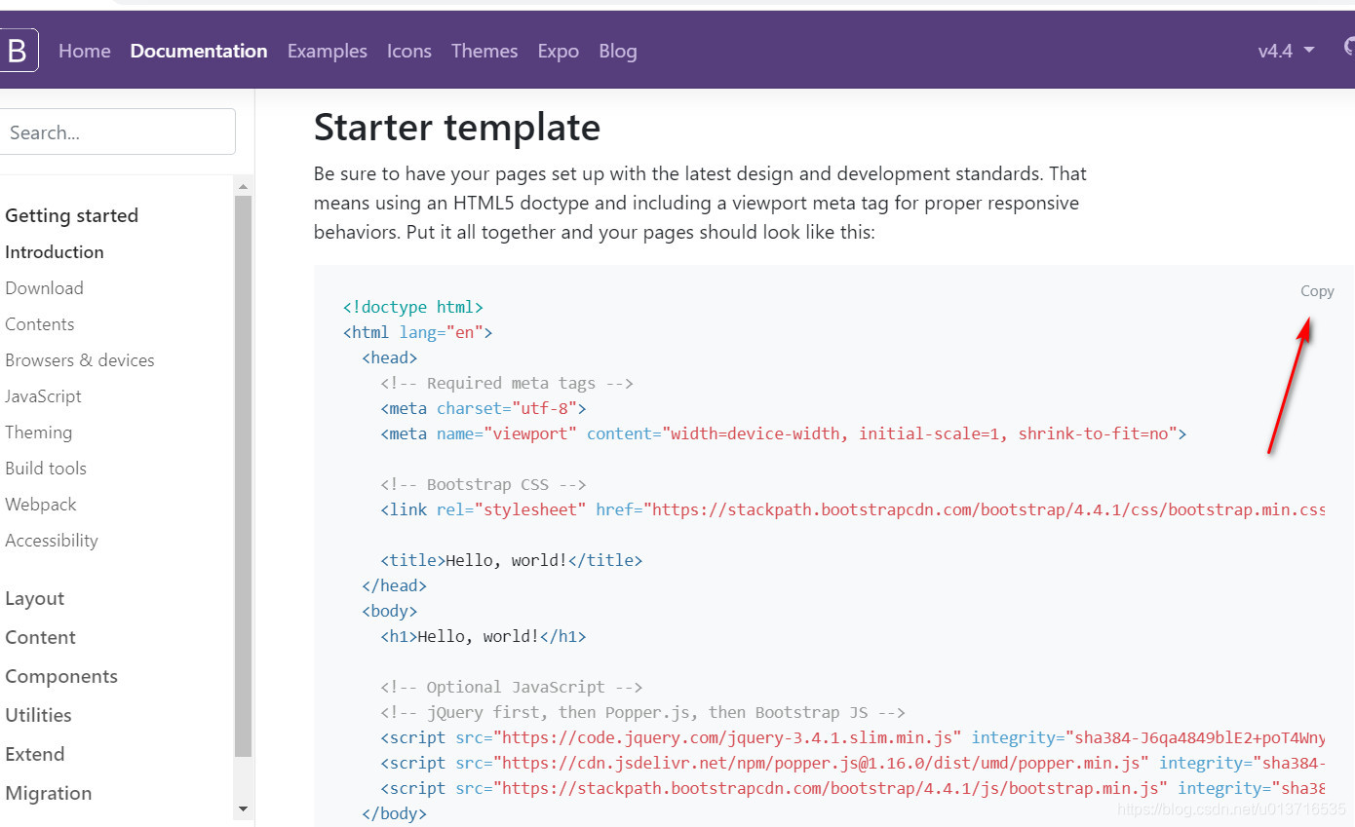Screen dimensions: 1355x827
Task: Click the Required meta tags comment
Action: [507, 383]
